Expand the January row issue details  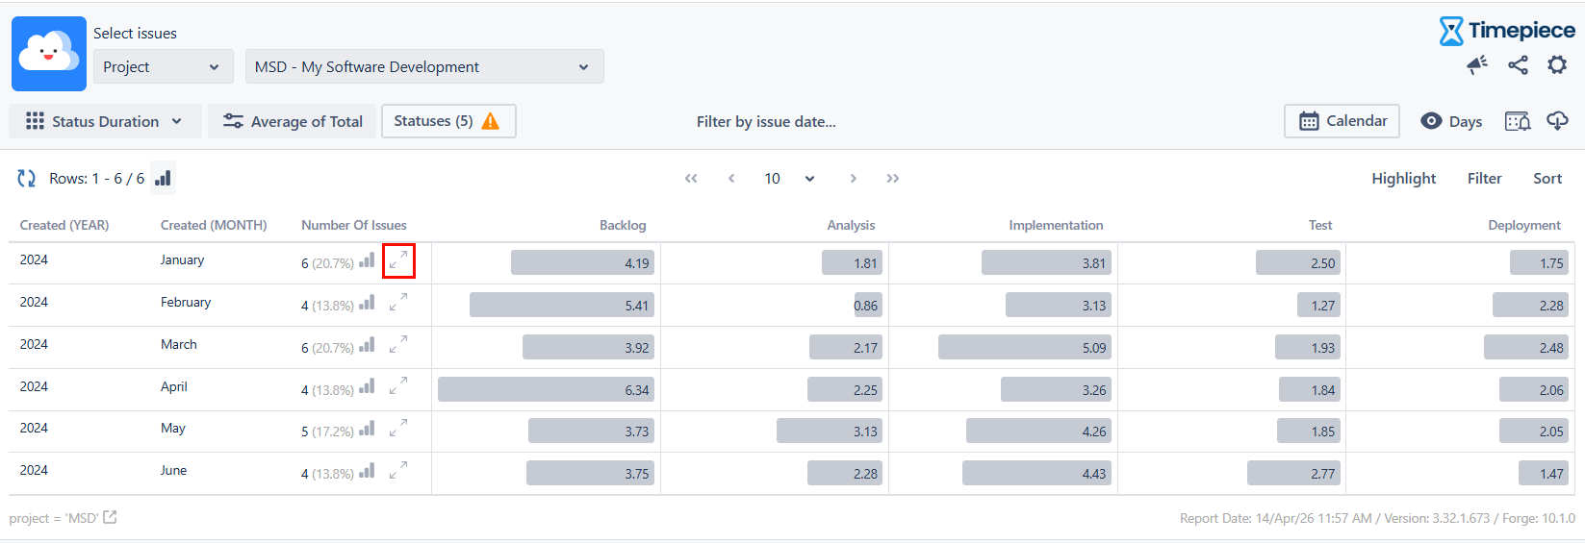tap(398, 261)
